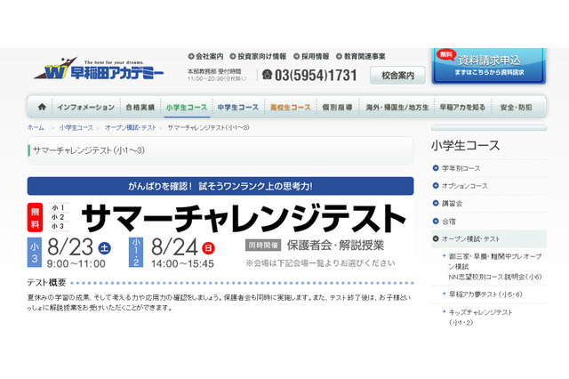Click the 資料請求申込 banner button
The width and height of the screenshot is (569, 379).
click(489, 65)
